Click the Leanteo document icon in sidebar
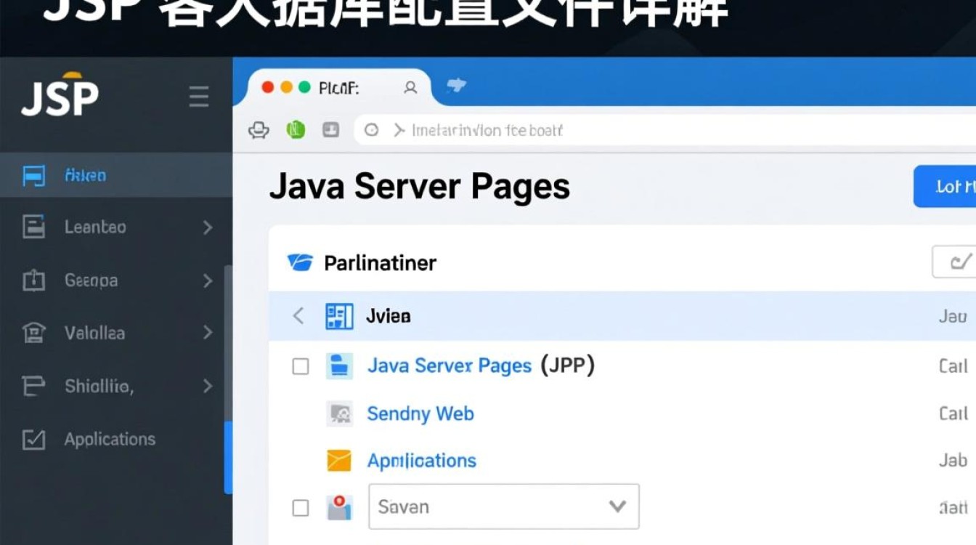 tap(32, 227)
